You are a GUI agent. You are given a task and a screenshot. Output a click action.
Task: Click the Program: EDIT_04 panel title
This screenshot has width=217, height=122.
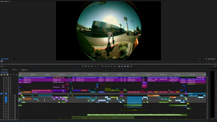[x=5, y=1]
